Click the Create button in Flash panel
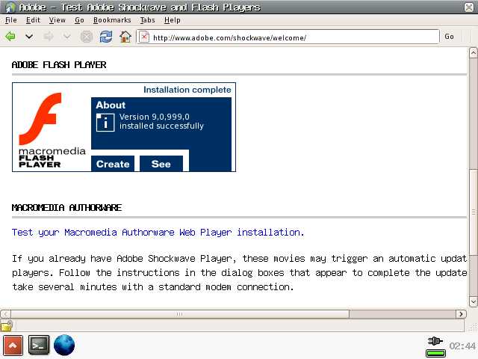Screen dimensions: 478x359 pyautogui.click(x=113, y=164)
